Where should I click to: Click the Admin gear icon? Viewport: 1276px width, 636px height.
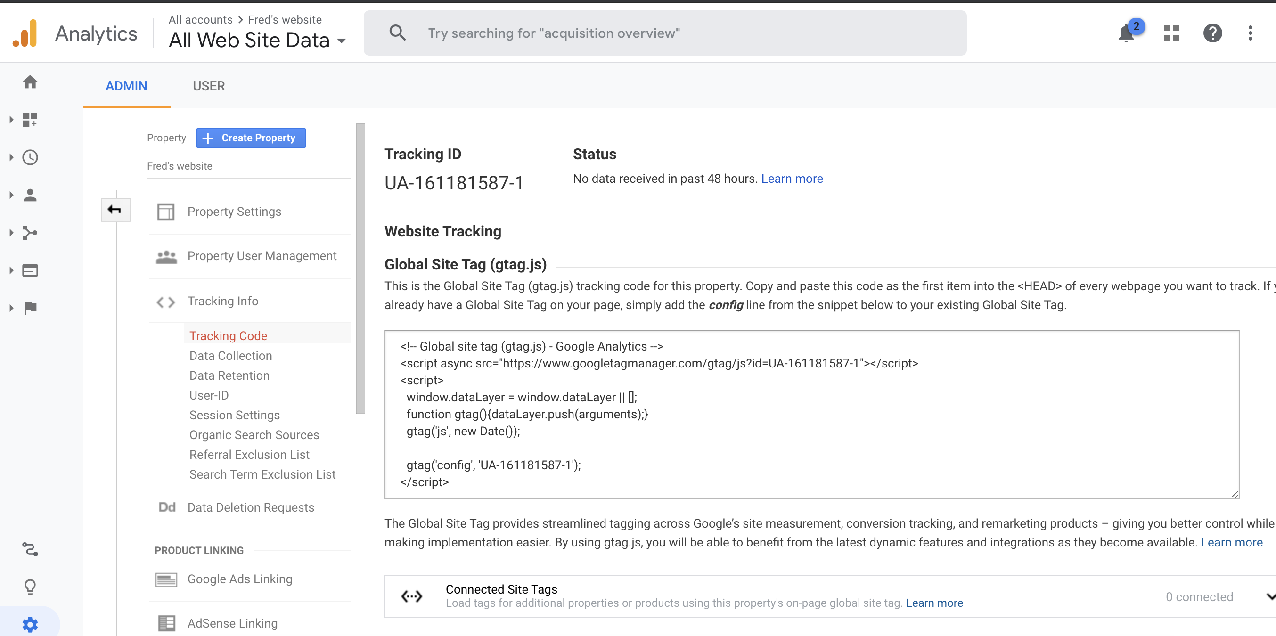(30, 624)
